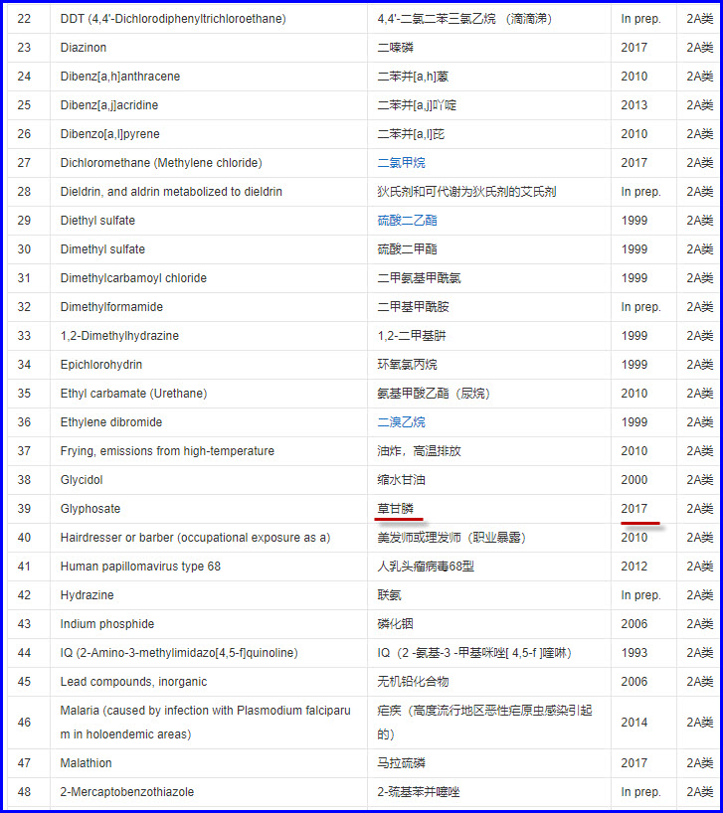Click the Malathion entry
This screenshot has width=723, height=813.
click(x=87, y=763)
